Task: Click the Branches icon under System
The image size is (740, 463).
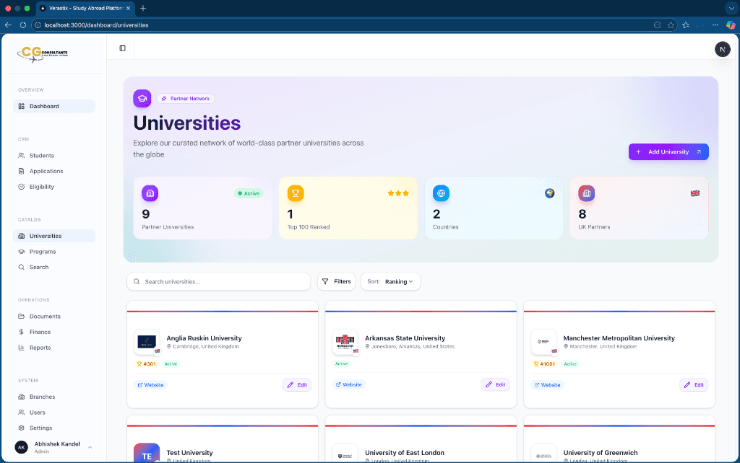Action: tap(22, 396)
